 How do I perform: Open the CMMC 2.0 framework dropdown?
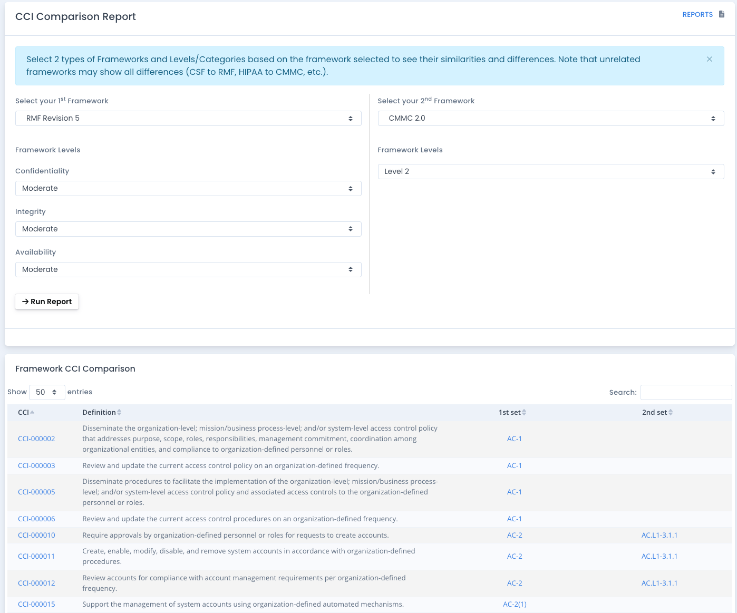pyautogui.click(x=550, y=118)
